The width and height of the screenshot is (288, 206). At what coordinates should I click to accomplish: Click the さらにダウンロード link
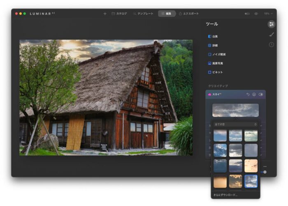click(225, 194)
